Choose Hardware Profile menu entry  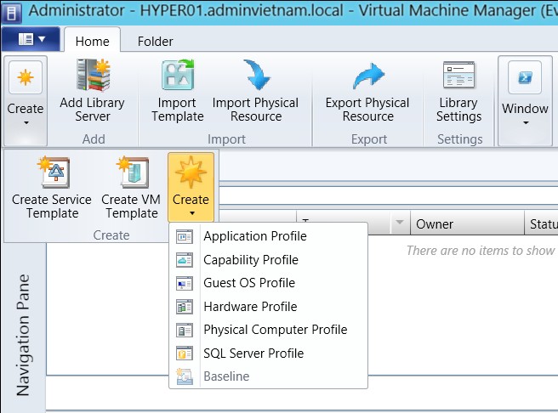pos(268,307)
